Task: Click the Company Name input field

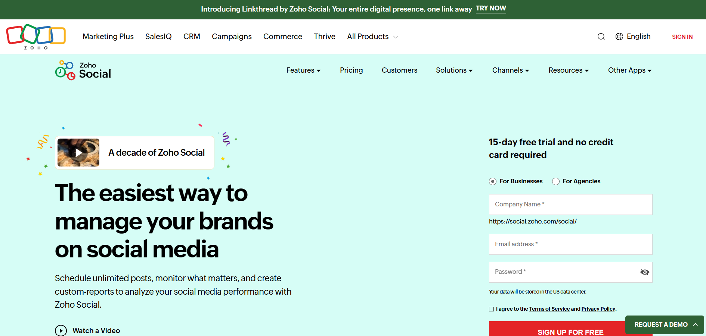Action: tap(570, 205)
